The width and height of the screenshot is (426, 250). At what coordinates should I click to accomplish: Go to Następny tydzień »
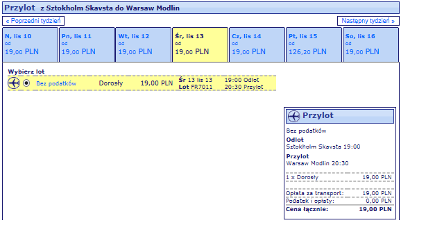[x=368, y=21]
